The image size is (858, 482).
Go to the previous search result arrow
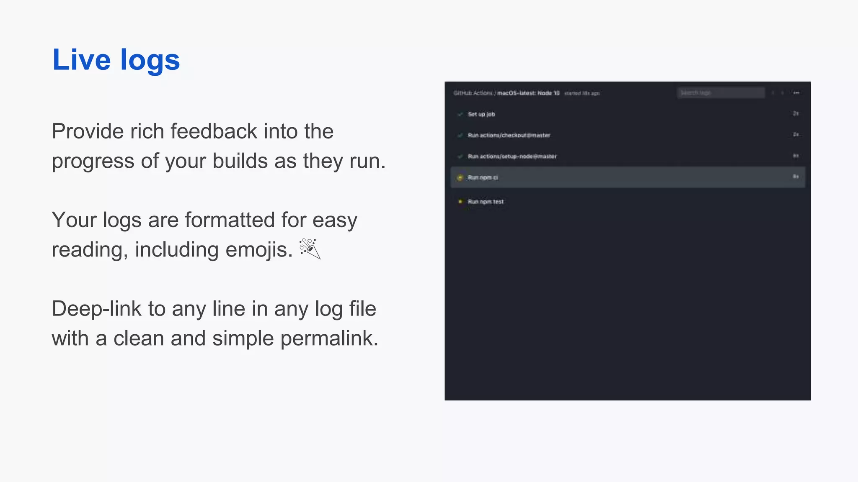(773, 93)
